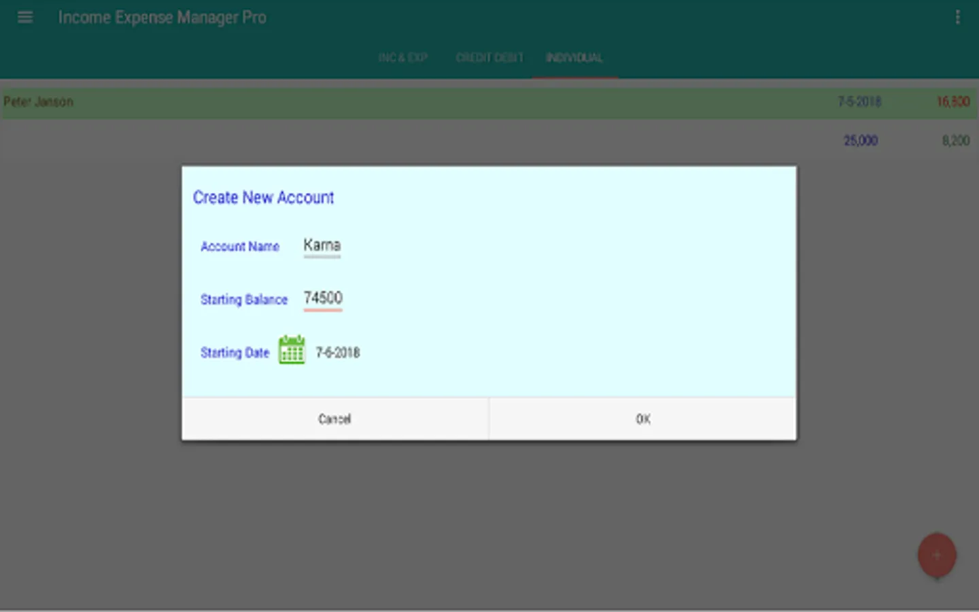Image resolution: width=979 pixels, height=612 pixels.
Task: Click the Starting Balance field showing 74500
Action: tap(323, 298)
